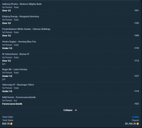Screen dimensions: 142x128
Task: Click the 2-1 score under Rogle BK
Action: click(4, 79)
